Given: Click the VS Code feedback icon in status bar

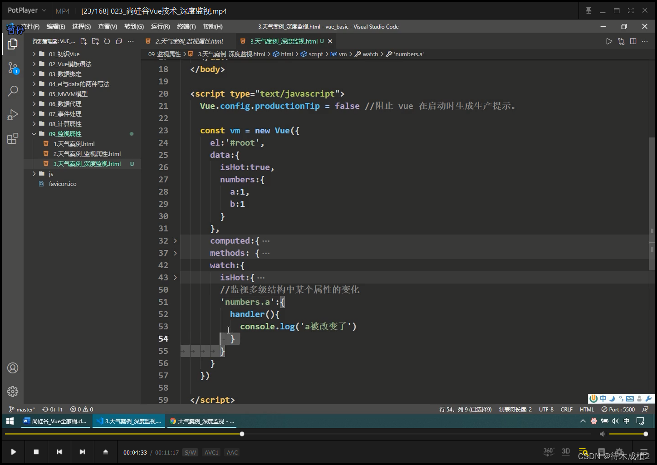Looking at the screenshot, I should coord(645,409).
